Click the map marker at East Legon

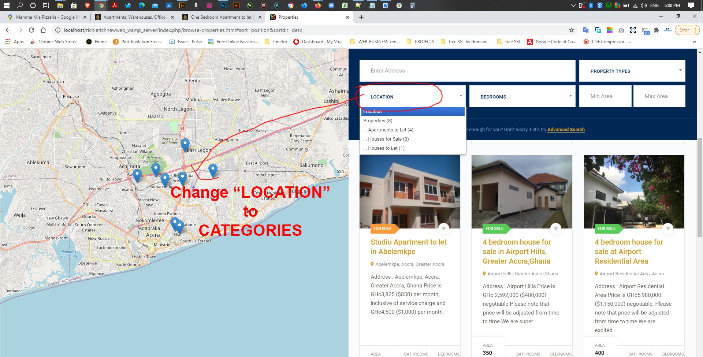tap(185, 144)
